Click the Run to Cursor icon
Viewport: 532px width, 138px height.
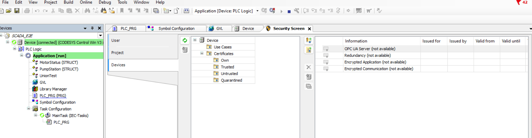click(330, 11)
